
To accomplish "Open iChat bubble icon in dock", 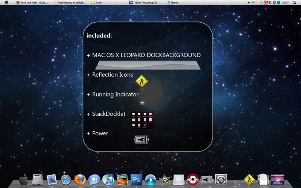I will point(94,180).
